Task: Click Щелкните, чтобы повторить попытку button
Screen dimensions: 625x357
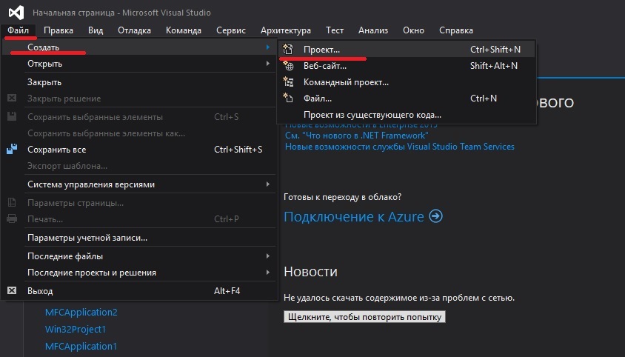Action: pos(364,317)
